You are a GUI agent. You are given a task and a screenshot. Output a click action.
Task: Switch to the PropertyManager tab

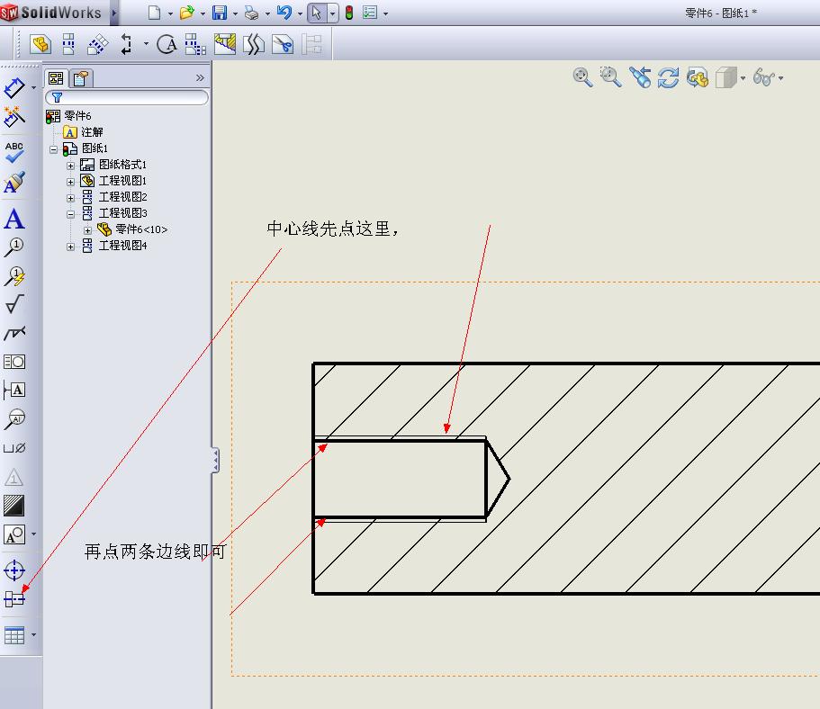tap(80, 78)
